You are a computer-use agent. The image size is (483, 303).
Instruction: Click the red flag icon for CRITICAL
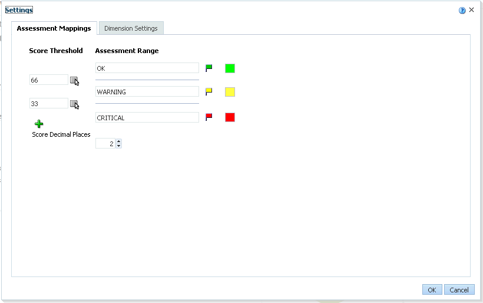pyautogui.click(x=209, y=117)
